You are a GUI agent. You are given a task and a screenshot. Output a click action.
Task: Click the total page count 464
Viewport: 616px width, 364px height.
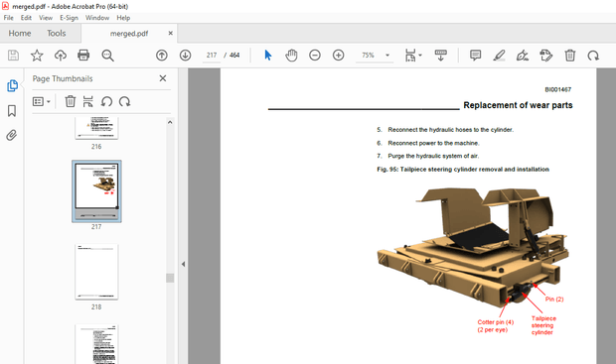(234, 56)
